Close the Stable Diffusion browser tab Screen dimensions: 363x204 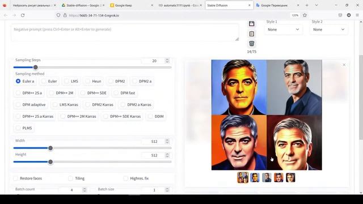click(250, 5)
